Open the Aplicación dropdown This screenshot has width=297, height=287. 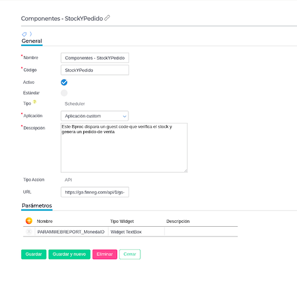95,116
